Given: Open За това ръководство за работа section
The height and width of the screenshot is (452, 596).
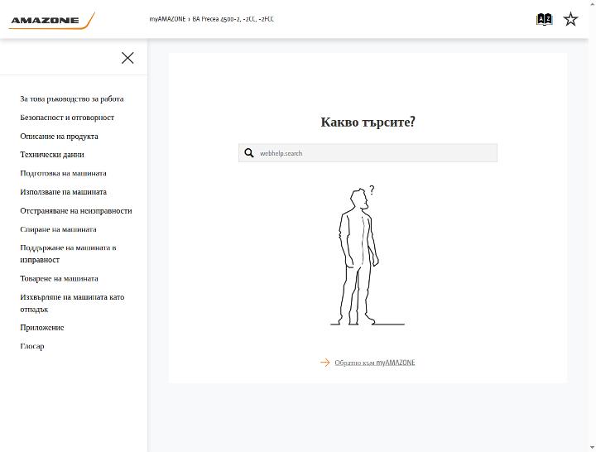Looking at the screenshot, I should coord(72,99).
